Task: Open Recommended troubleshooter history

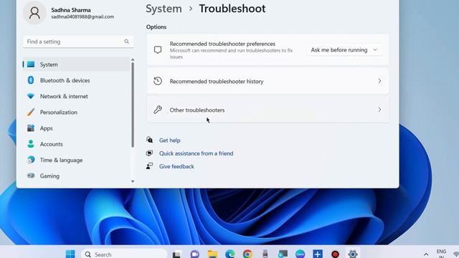Action: pyautogui.click(x=268, y=81)
